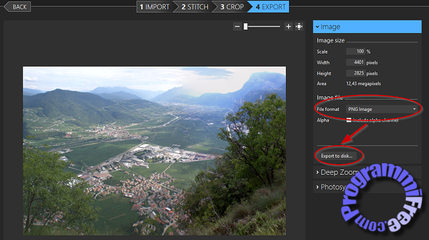
Task: Click the zoom slider handle
Action: (246, 26)
